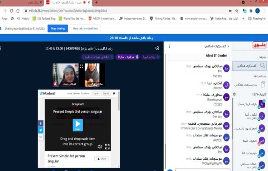Click the Wordwall Sign Up button
Viewport: 268px width, 171px height.
click(x=106, y=93)
